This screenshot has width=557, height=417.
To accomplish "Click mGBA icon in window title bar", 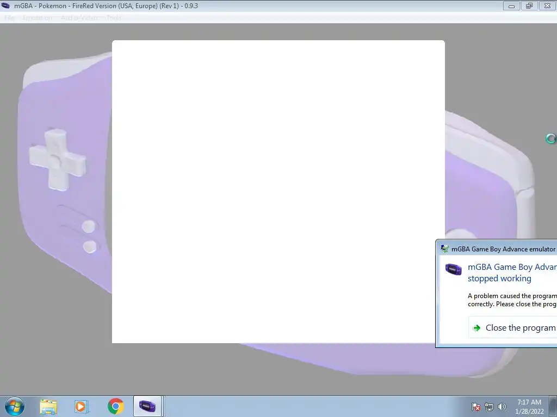I will tap(5, 5).
